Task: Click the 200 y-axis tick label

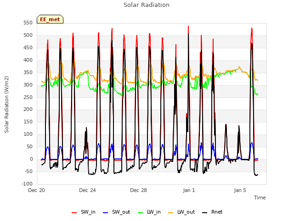Action: pyautogui.click(x=28, y=110)
